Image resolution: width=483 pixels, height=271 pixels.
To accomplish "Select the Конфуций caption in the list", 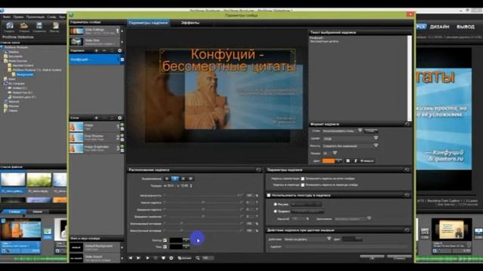I will point(94,59).
